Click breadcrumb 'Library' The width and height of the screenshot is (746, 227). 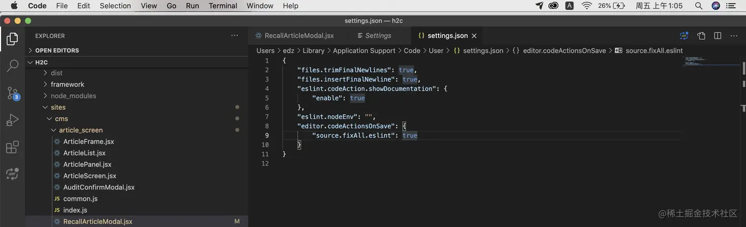(314, 50)
